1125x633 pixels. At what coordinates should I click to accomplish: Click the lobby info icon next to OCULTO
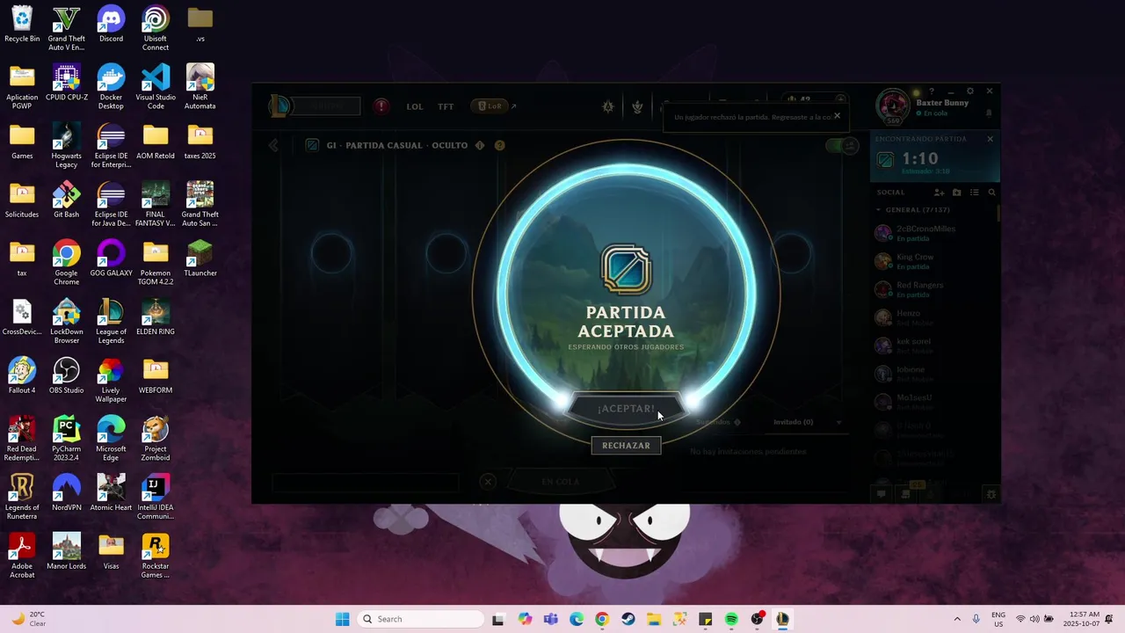(x=480, y=145)
